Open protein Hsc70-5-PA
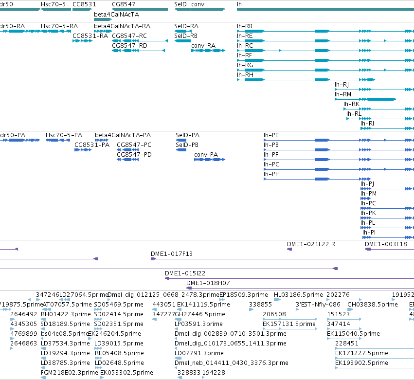This screenshot has width=414, height=380. (x=64, y=135)
